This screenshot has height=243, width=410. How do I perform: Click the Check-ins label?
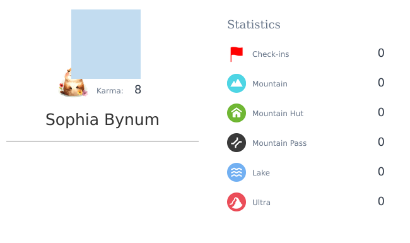271,54
